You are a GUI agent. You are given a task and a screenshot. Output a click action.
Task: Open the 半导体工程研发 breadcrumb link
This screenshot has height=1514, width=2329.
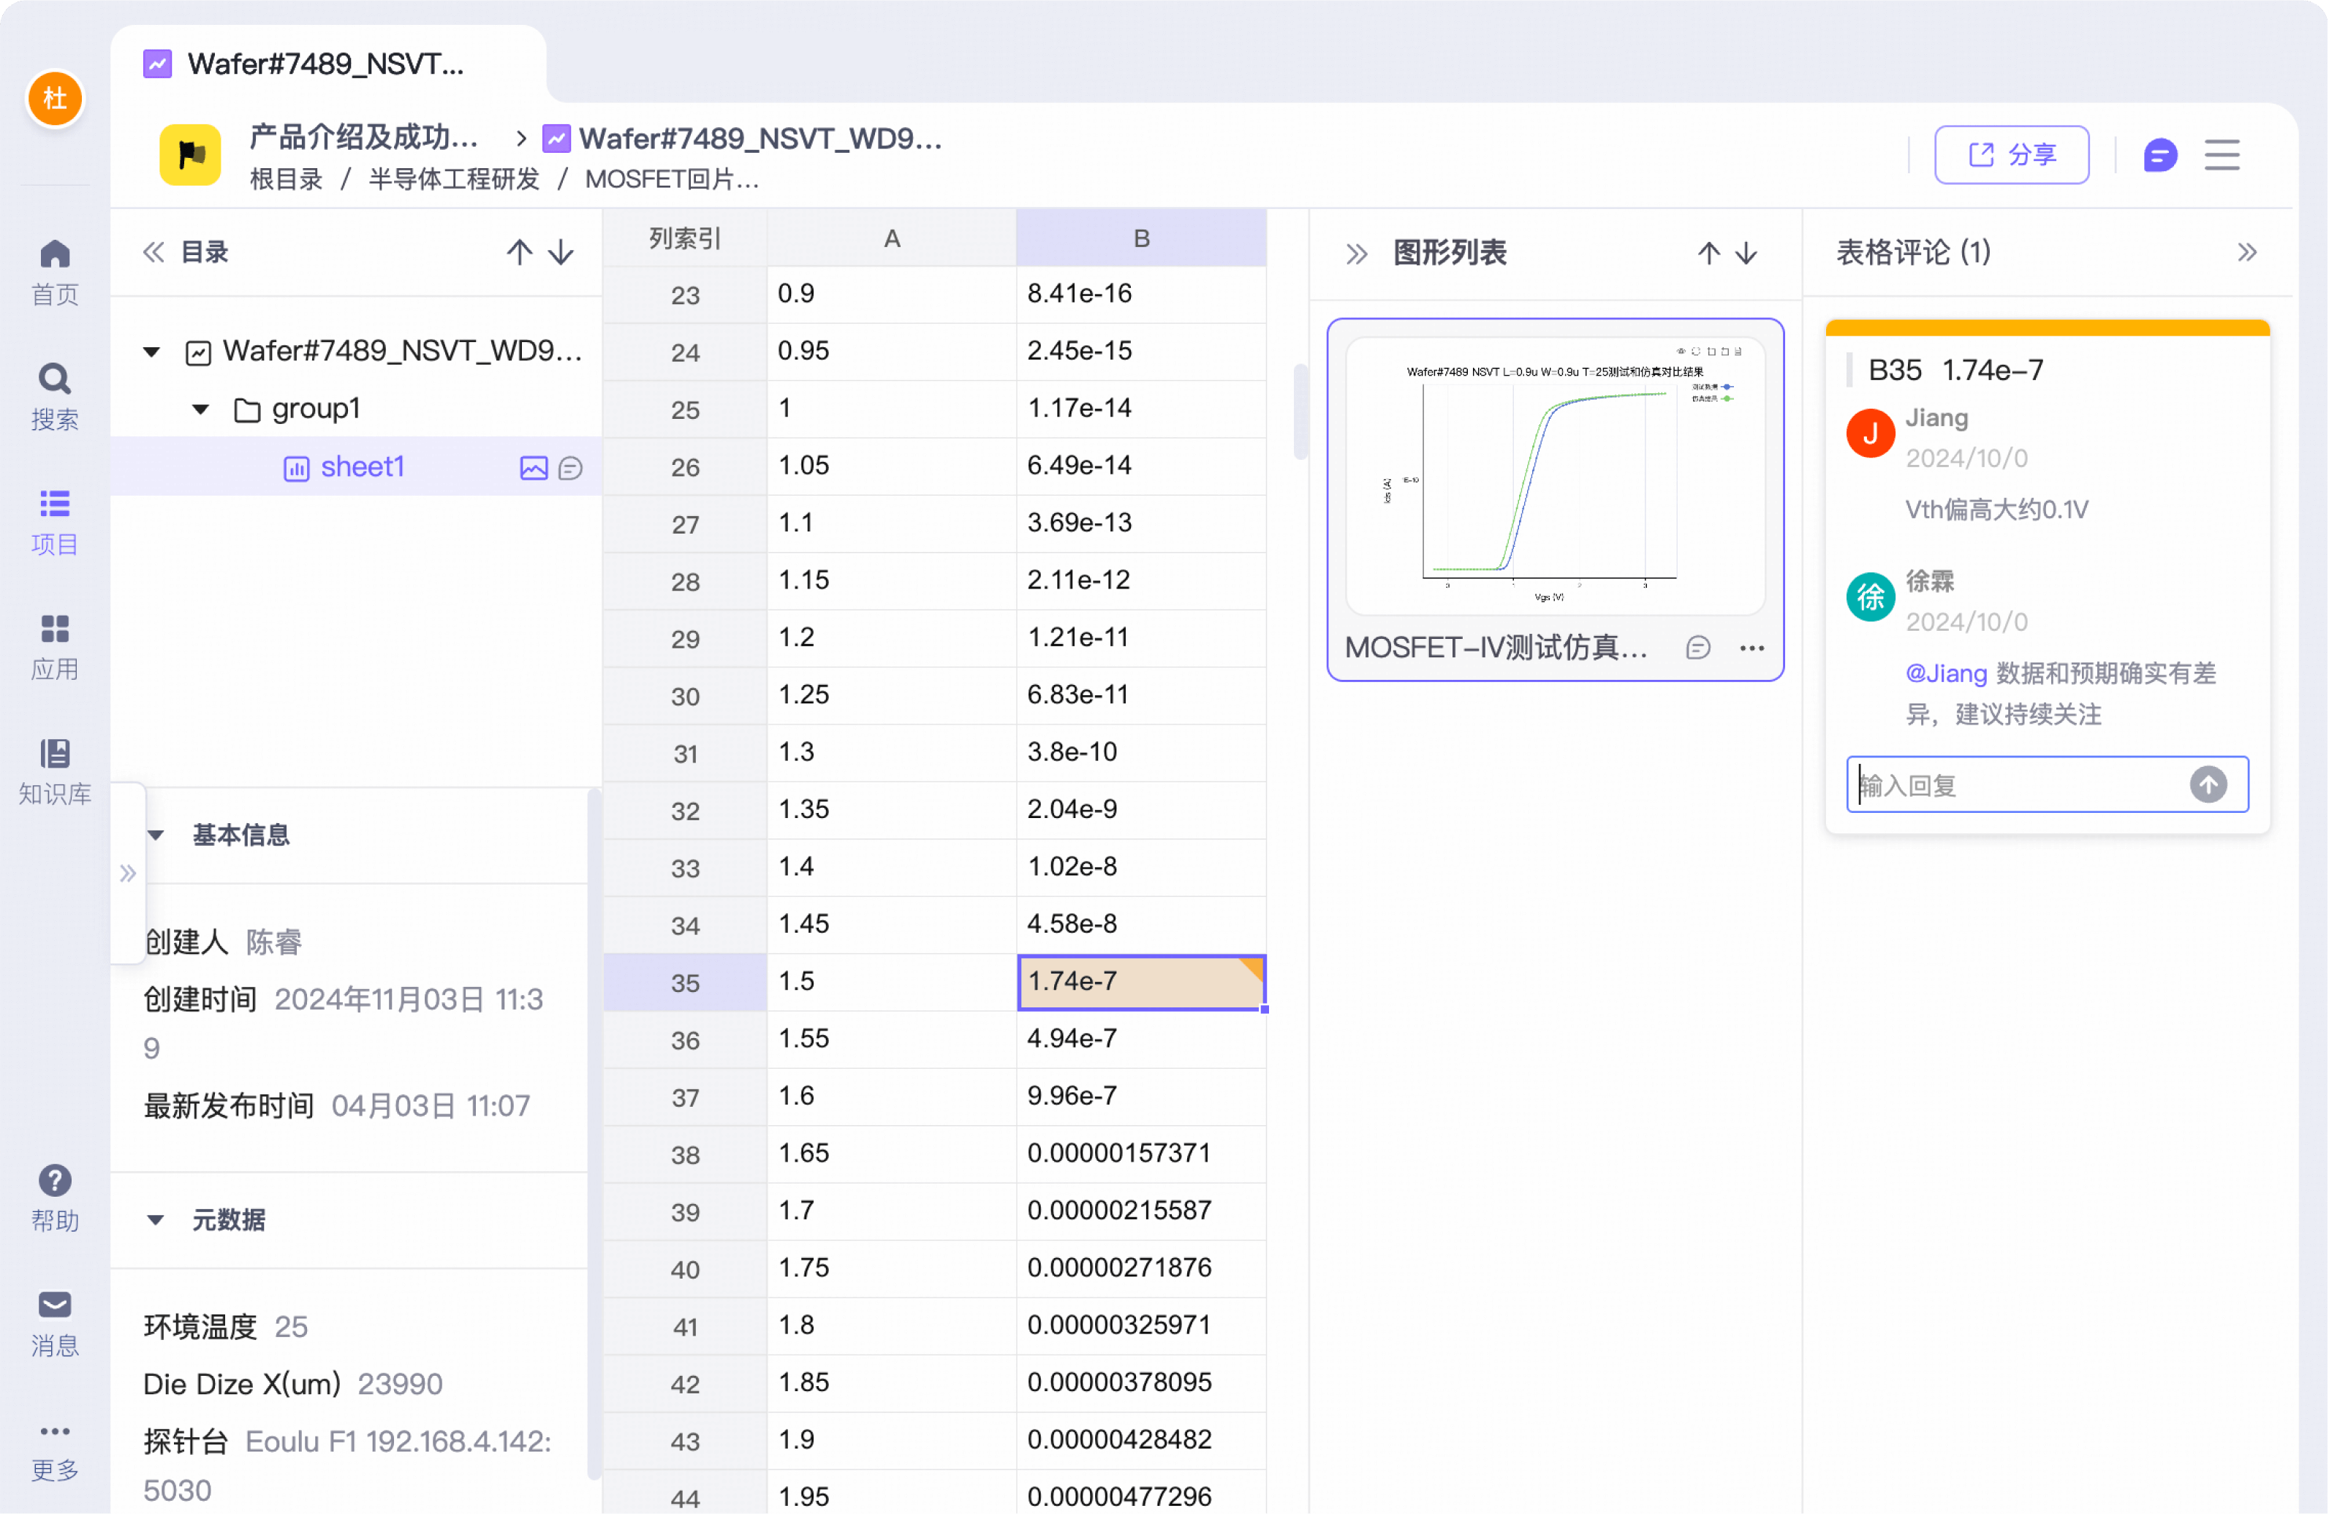tap(453, 180)
